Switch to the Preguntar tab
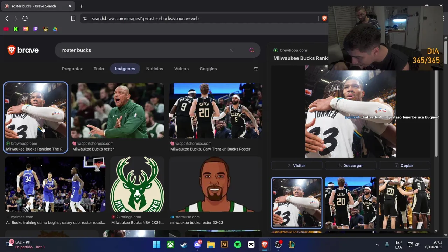448x252 pixels. (x=72, y=69)
